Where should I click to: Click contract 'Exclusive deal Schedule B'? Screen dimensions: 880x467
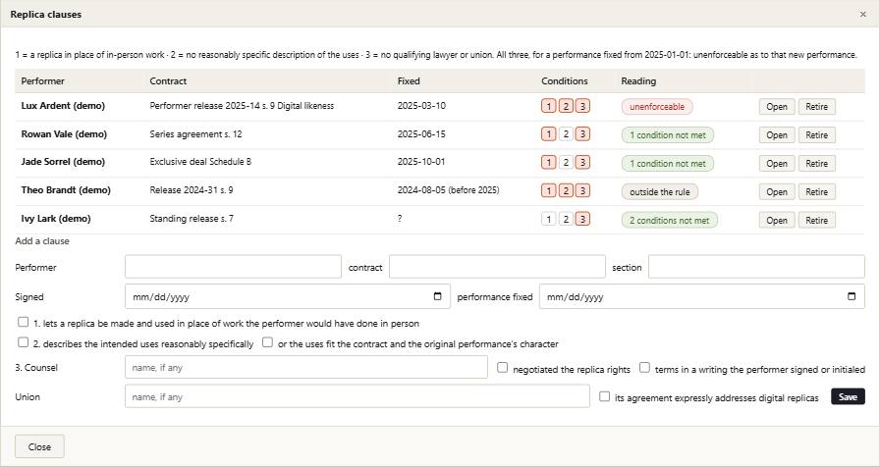(x=200, y=162)
